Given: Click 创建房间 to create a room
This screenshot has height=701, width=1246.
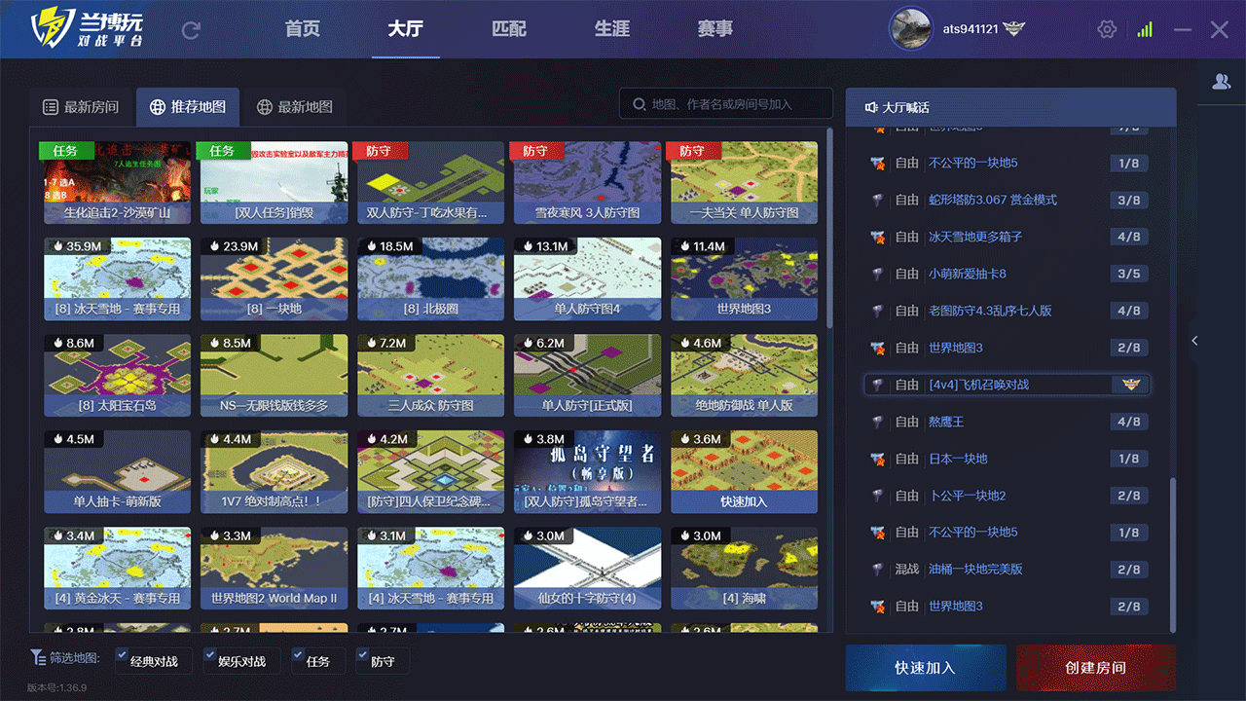Looking at the screenshot, I should click(x=1095, y=668).
